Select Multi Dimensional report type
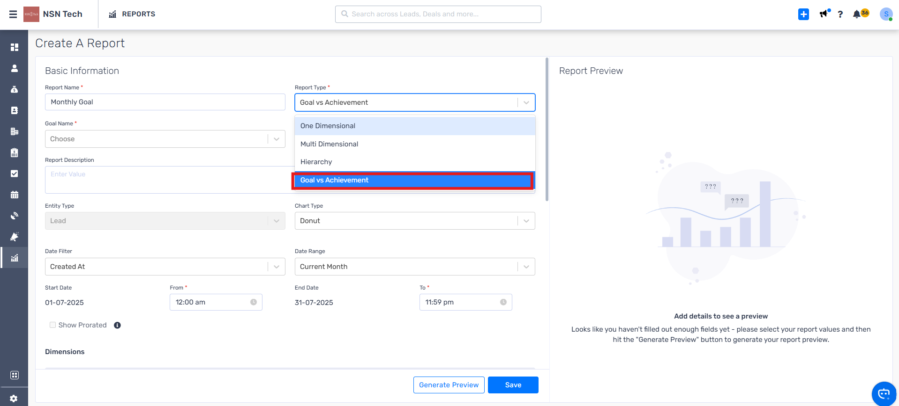Screen dimensions: 899x406 click(x=415, y=144)
